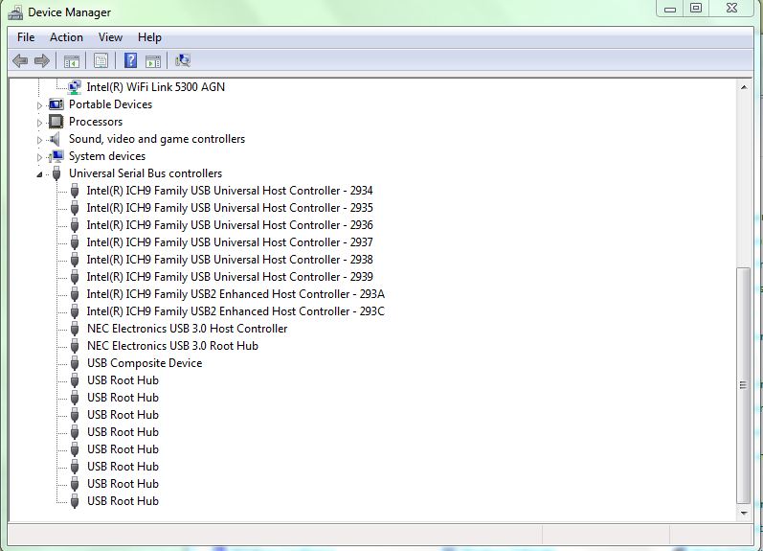
Task: Collapse Universal Serial Bus controllers node
Action: click(x=39, y=174)
